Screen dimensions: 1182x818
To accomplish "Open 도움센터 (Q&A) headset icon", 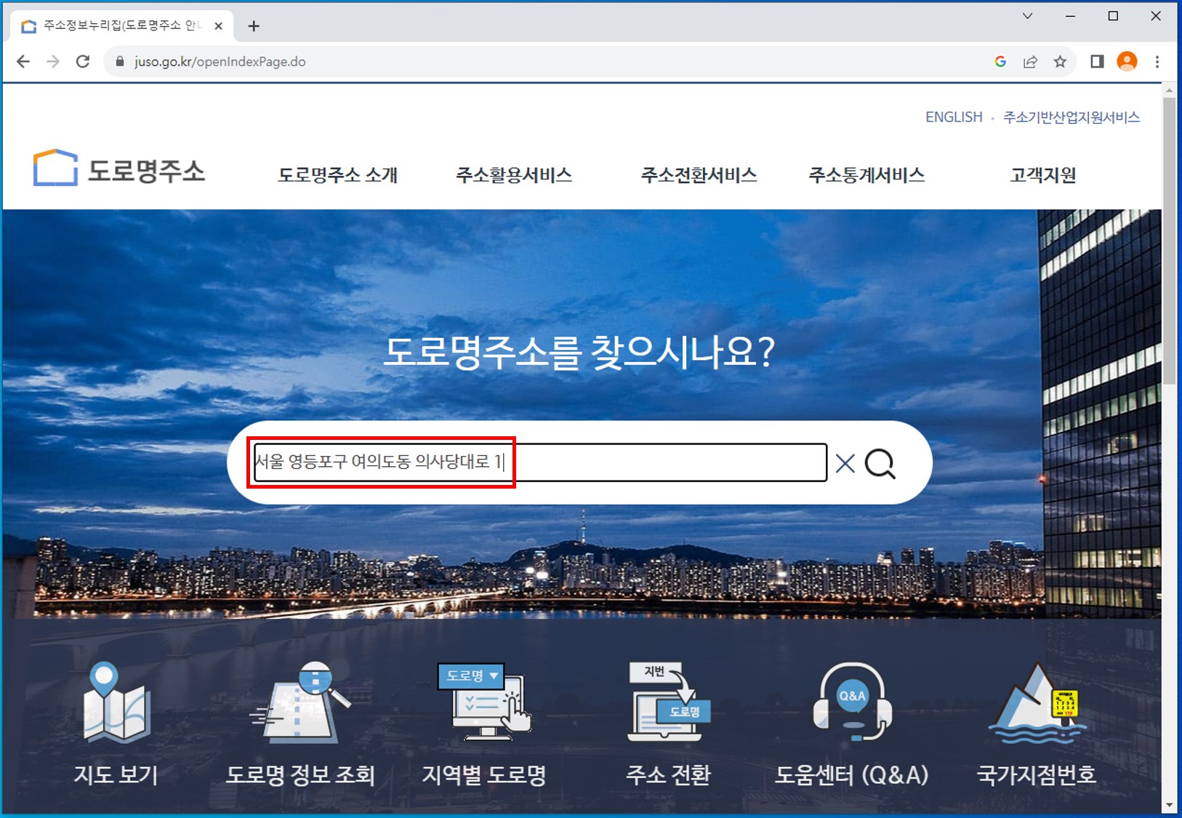I will click(852, 702).
